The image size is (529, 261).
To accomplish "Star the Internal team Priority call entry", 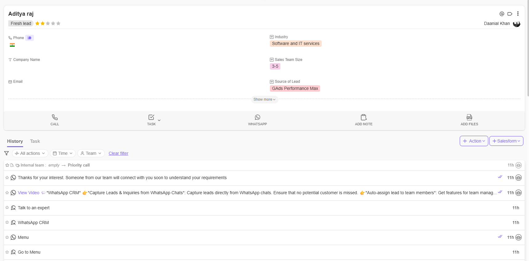I will pos(7,165).
